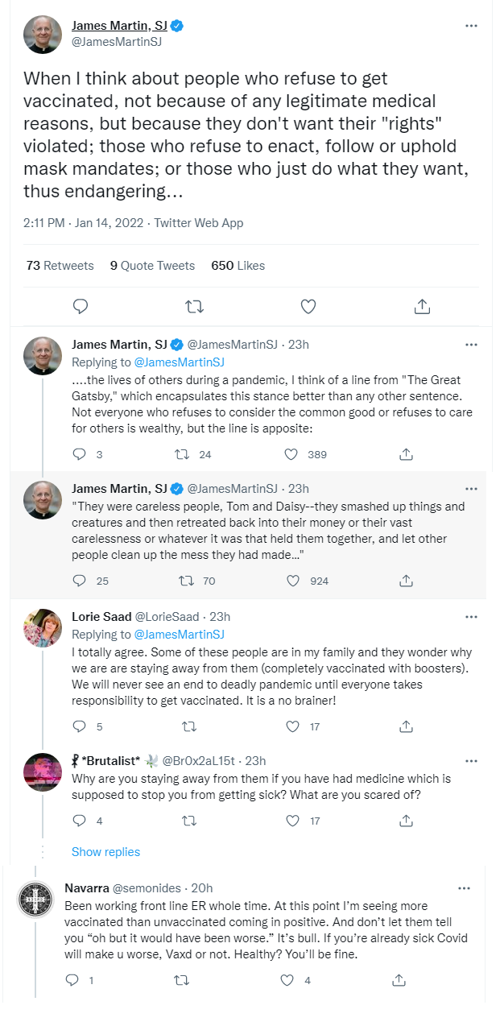Image resolution: width=500 pixels, height=1026 pixels.
Task: Open more options for Lorie Saad's tweet
Action: point(471,616)
